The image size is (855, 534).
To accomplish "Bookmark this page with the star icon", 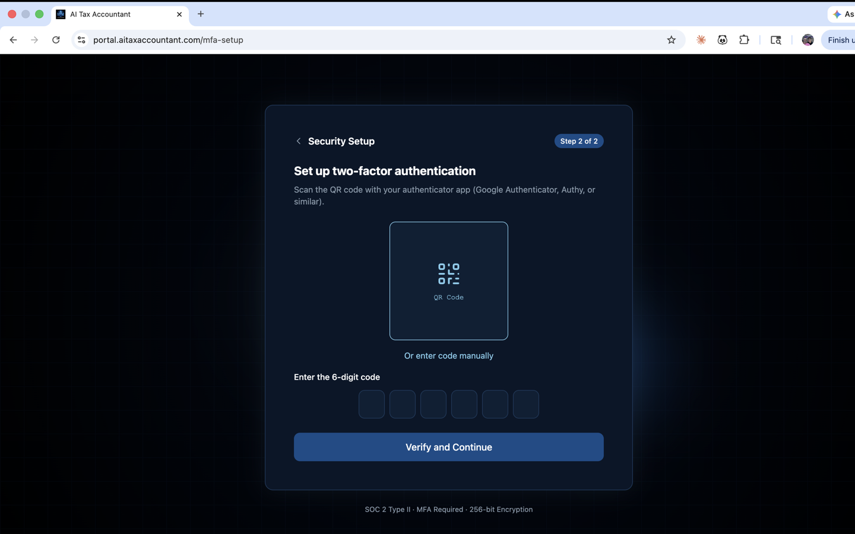I will click(x=672, y=40).
